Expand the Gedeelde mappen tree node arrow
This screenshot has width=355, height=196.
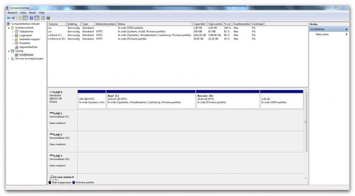pyautogui.click(x=13, y=40)
